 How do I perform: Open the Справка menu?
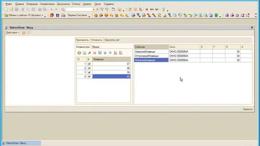click(x=108, y=4)
